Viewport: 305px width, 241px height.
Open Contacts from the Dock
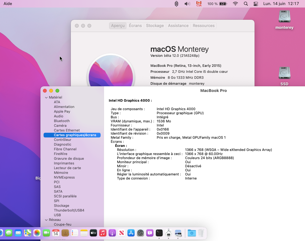click(65, 233)
